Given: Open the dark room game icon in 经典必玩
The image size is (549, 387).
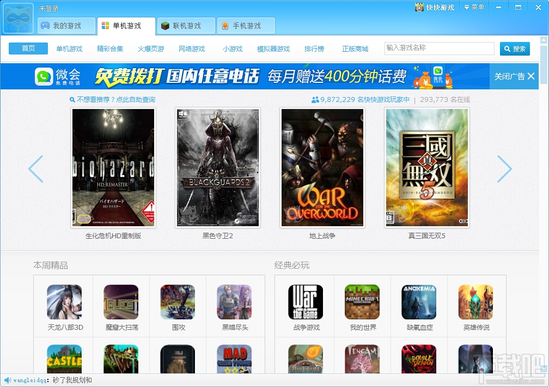Looking at the screenshot, I should pyautogui.click(x=476, y=359).
